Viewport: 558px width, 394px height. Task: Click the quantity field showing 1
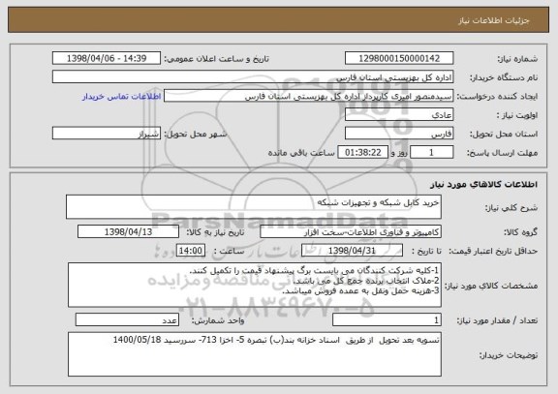387,320
